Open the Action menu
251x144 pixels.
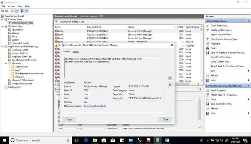tap(11, 6)
